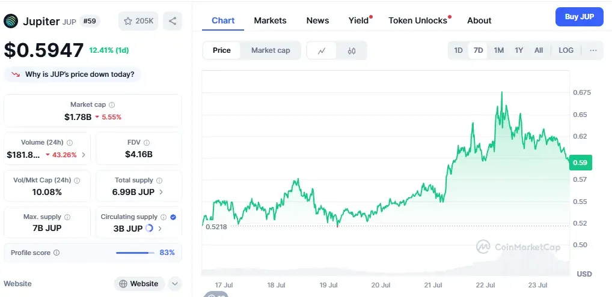Click the Buy JUP button
Viewport: 612px width, 297px height.
(x=579, y=17)
